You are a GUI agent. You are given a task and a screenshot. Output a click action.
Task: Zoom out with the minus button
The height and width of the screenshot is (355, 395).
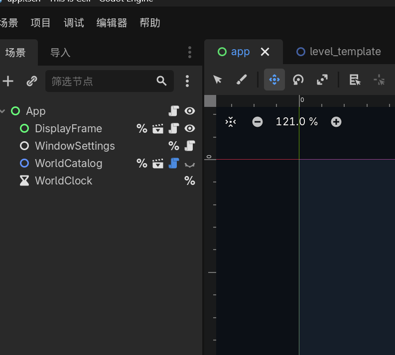pyautogui.click(x=258, y=122)
